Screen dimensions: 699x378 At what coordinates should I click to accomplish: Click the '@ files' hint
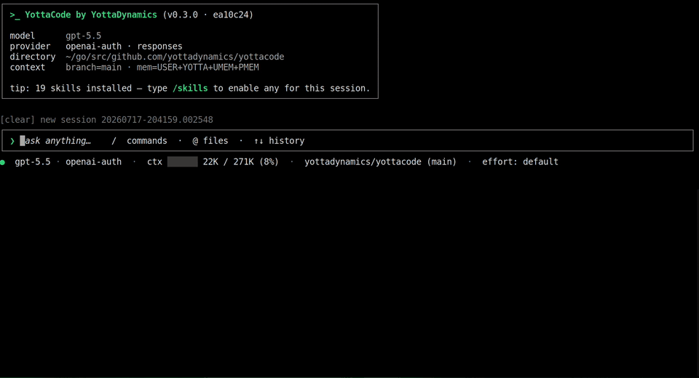point(210,141)
